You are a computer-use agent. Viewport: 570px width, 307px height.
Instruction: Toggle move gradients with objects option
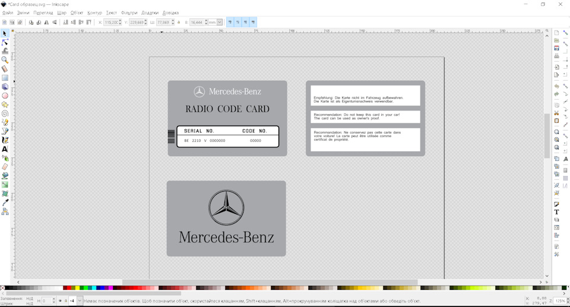[245, 22]
